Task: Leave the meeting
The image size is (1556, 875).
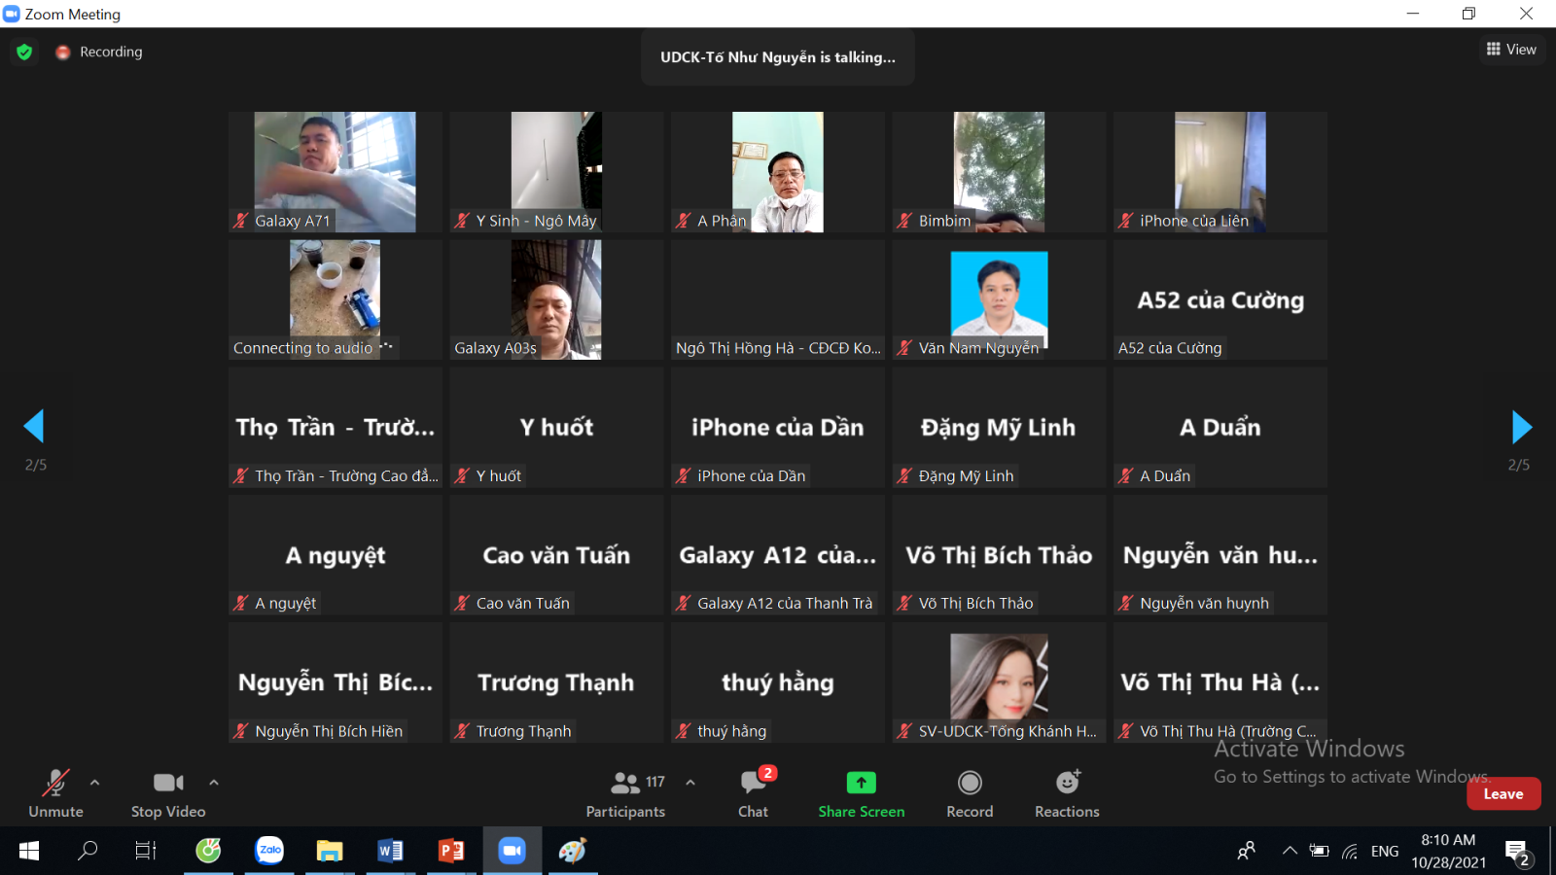Action: [x=1503, y=793]
